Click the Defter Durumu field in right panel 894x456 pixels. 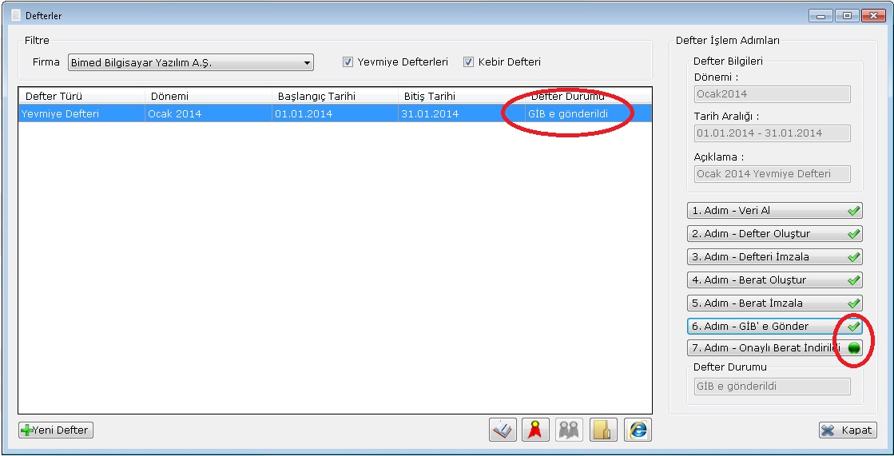[x=772, y=386]
